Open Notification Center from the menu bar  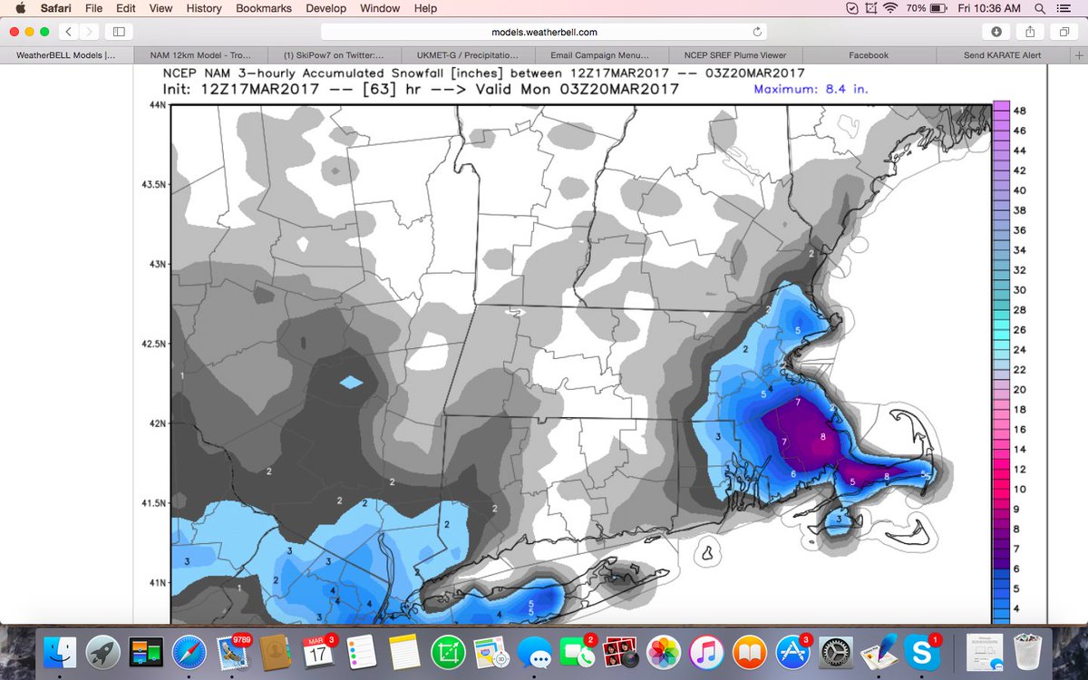point(1065,8)
